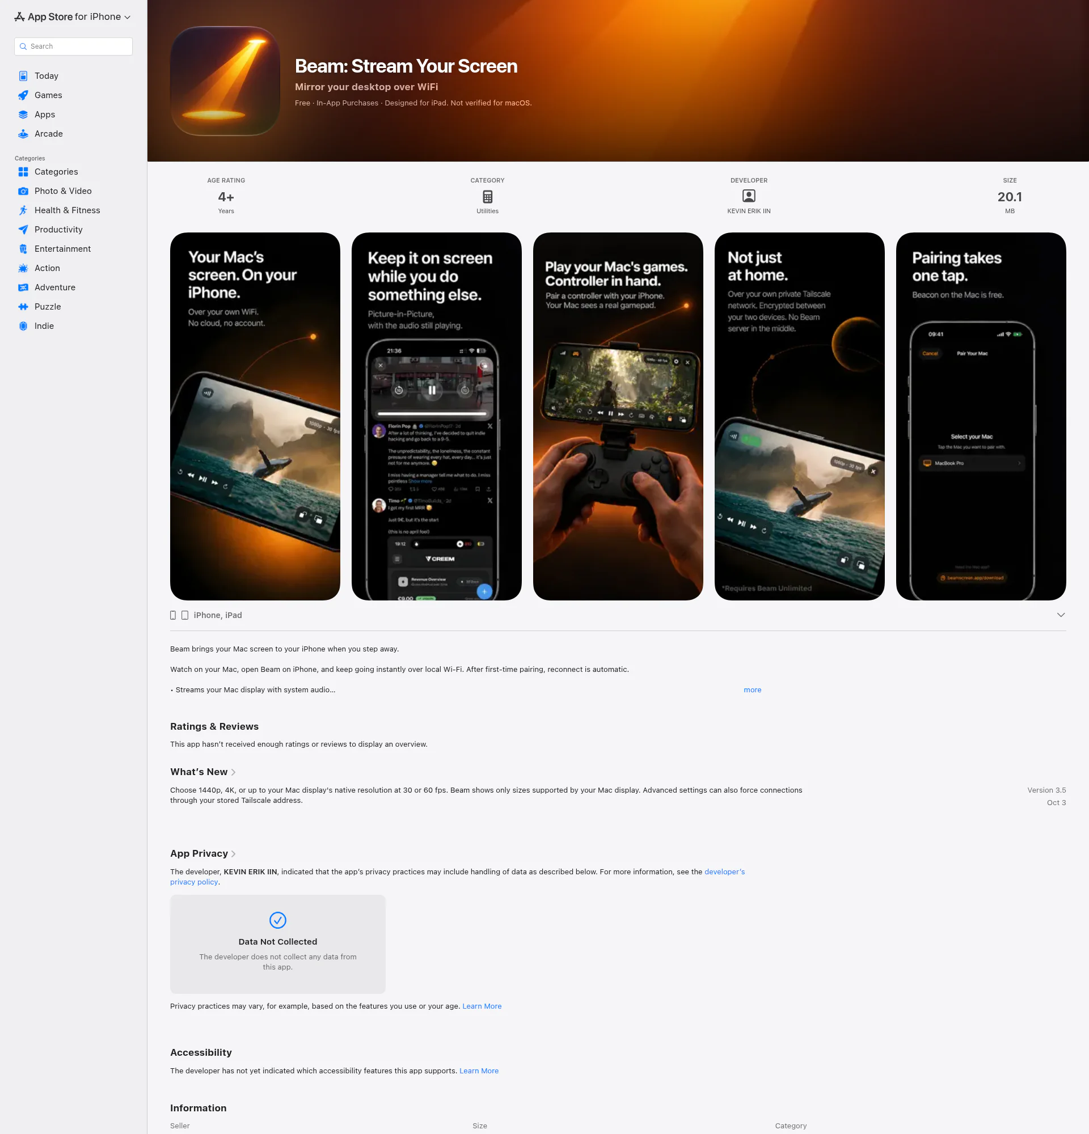Open the Indie category icon
The height and width of the screenshot is (1134, 1089).
(x=23, y=325)
